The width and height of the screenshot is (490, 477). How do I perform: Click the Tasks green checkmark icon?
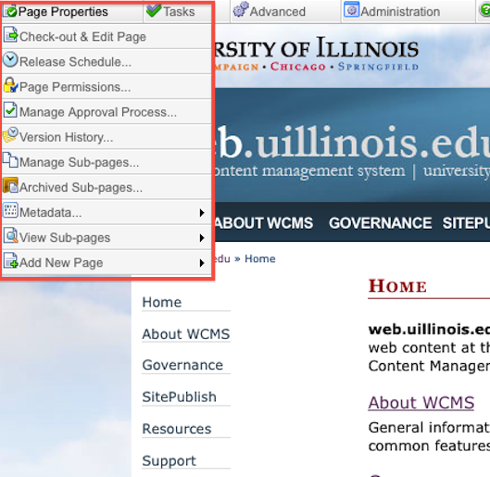(x=154, y=10)
